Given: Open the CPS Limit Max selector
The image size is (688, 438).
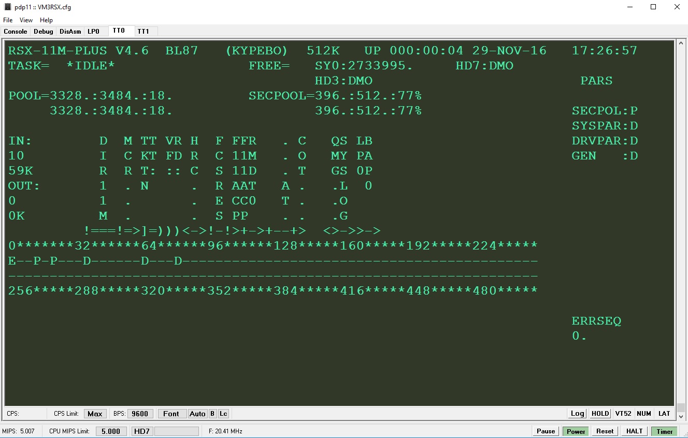Looking at the screenshot, I should pos(95,414).
